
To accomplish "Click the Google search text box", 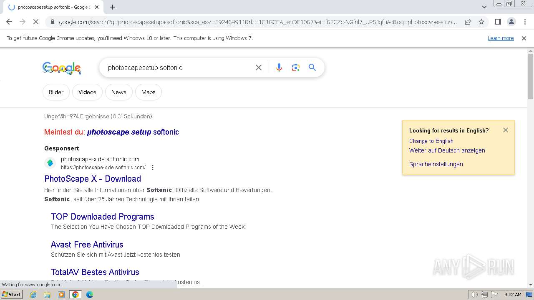I will tap(177, 67).
